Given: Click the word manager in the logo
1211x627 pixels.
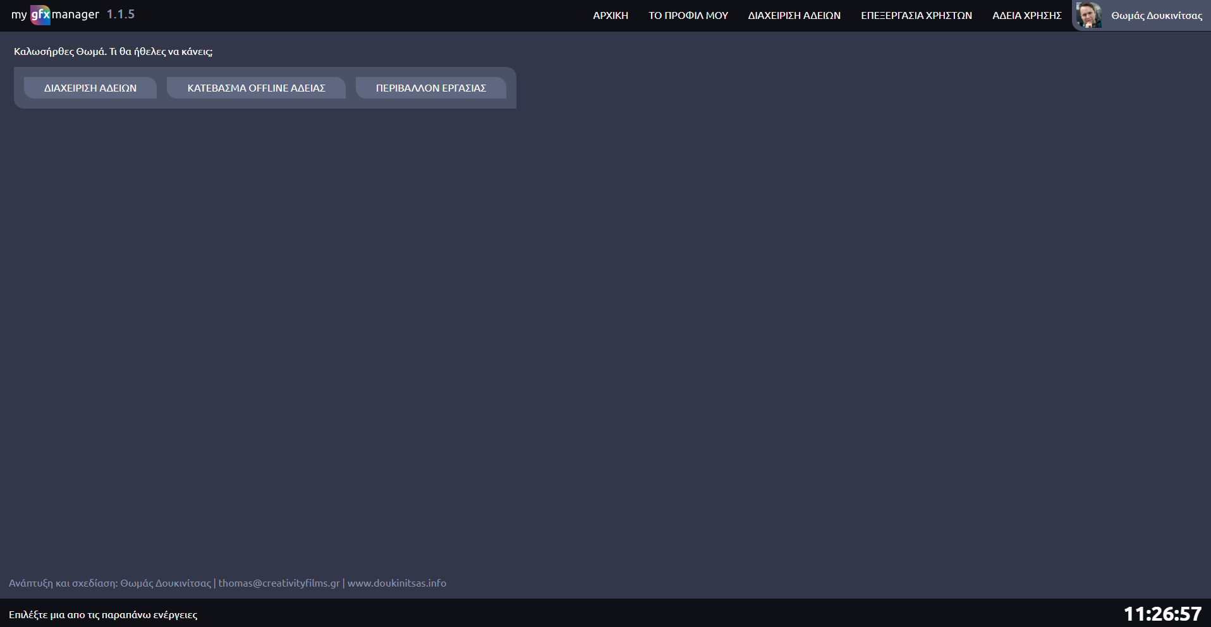Looking at the screenshot, I should [x=75, y=15].
